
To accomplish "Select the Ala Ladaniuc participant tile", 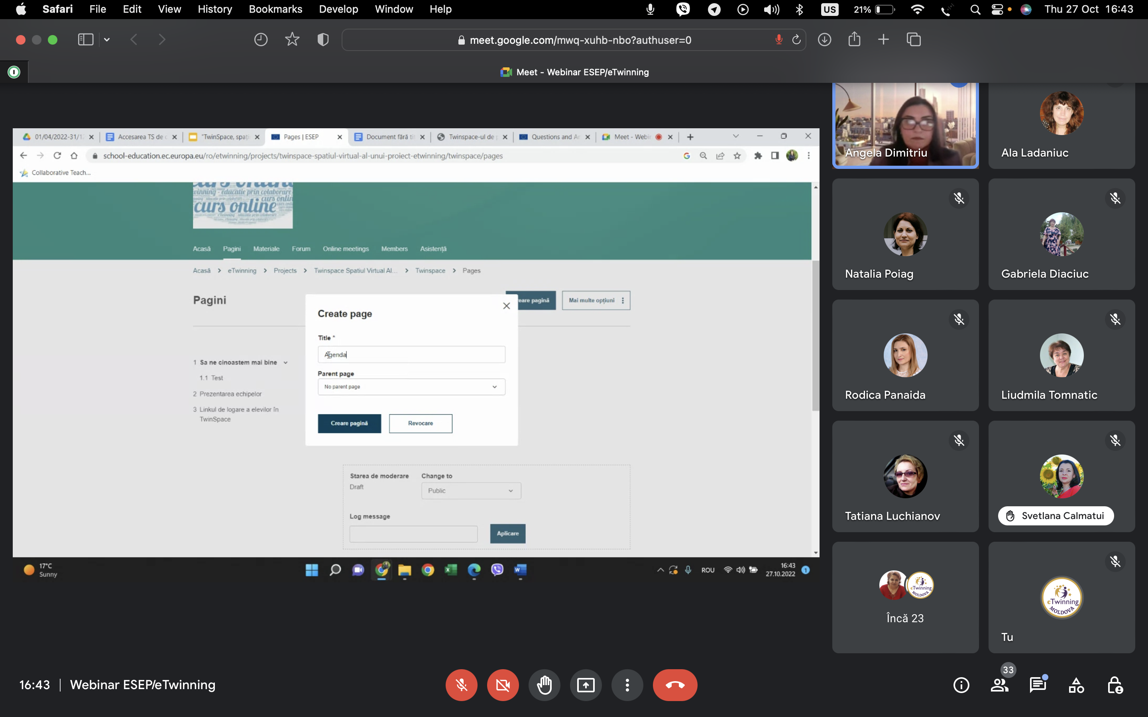I will [1062, 125].
